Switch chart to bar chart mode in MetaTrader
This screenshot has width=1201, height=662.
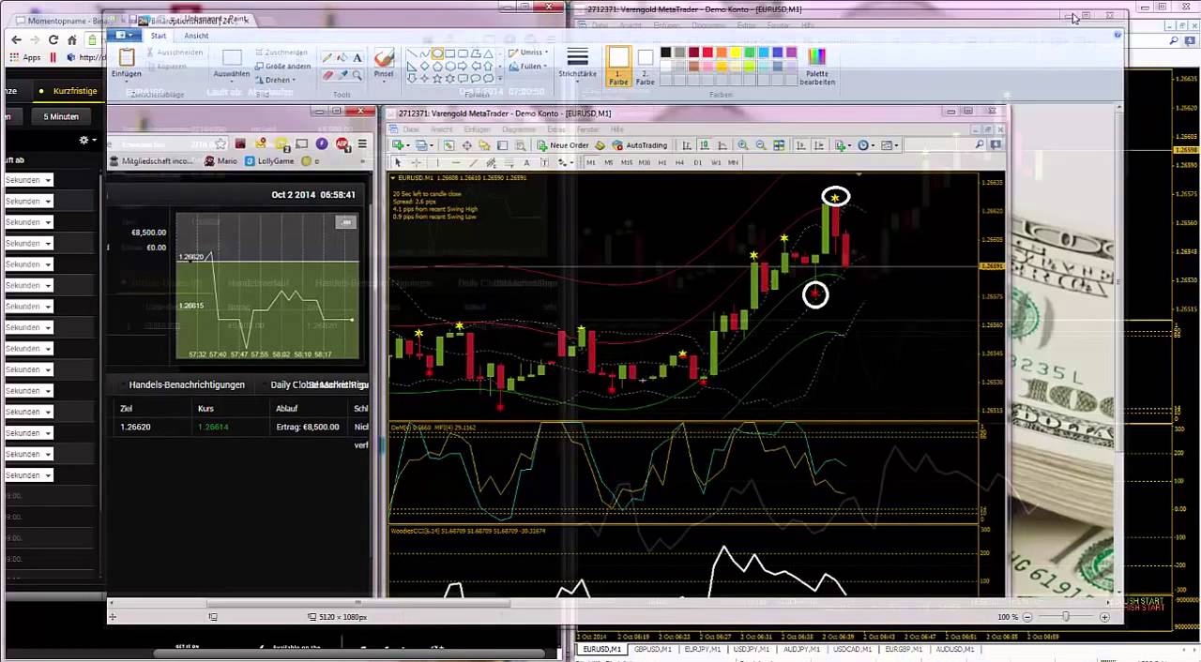click(687, 145)
